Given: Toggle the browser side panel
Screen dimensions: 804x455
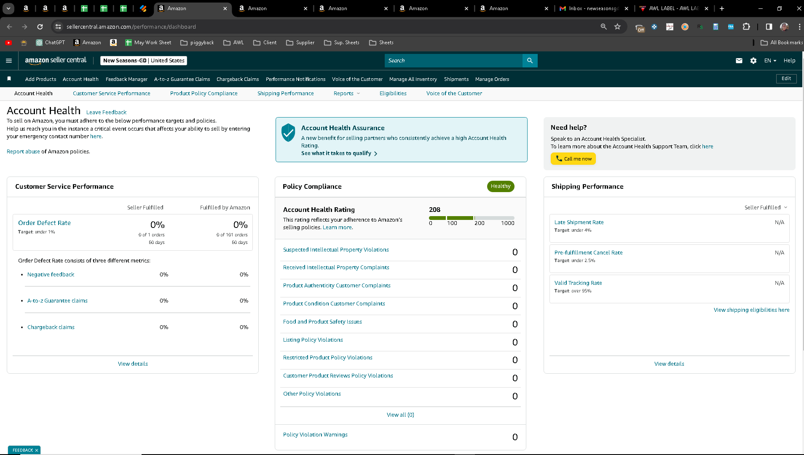Looking at the screenshot, I should 769,27.
